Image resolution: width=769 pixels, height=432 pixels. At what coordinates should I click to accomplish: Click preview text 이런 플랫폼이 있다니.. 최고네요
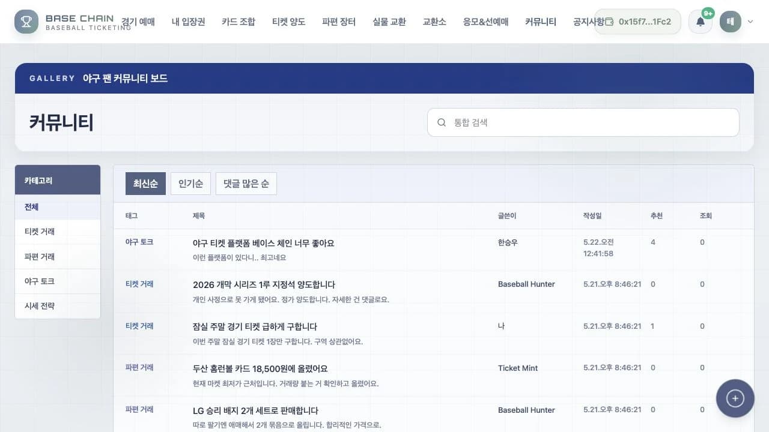tap(240, 257)
